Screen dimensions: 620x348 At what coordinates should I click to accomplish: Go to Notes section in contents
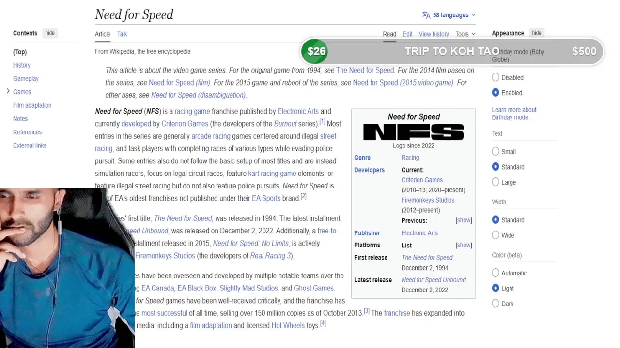tap(20, 118)
